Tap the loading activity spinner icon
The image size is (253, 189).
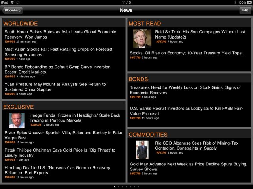(x=18, y=2)
